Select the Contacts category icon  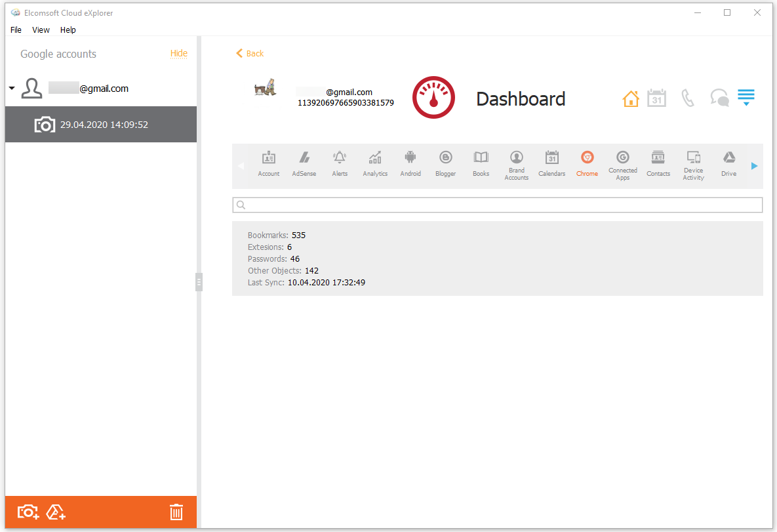pyautogui.click(x=658, y=164)
